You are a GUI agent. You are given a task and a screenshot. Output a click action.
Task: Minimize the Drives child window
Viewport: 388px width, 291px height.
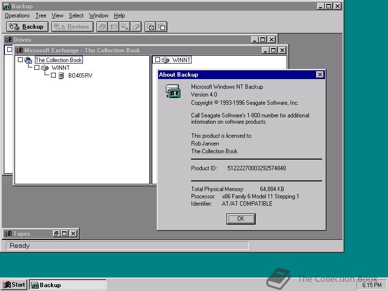pos(255,40)
